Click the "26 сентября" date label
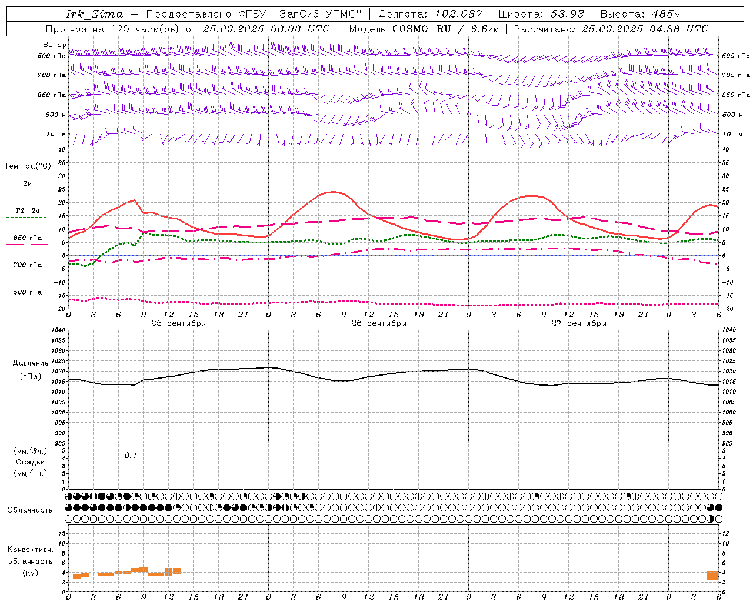 [378, 323]
